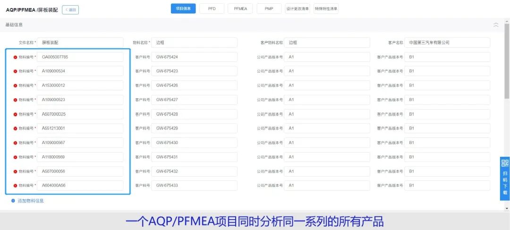The width and height of the screenshot is (510, 230).
Task: Remove the material row GA005007785
Action: pyautogui.click(x=15, y=57)
